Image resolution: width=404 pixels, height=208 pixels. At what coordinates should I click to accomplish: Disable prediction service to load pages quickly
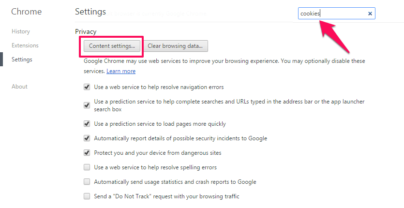click(x=87, y=124)
